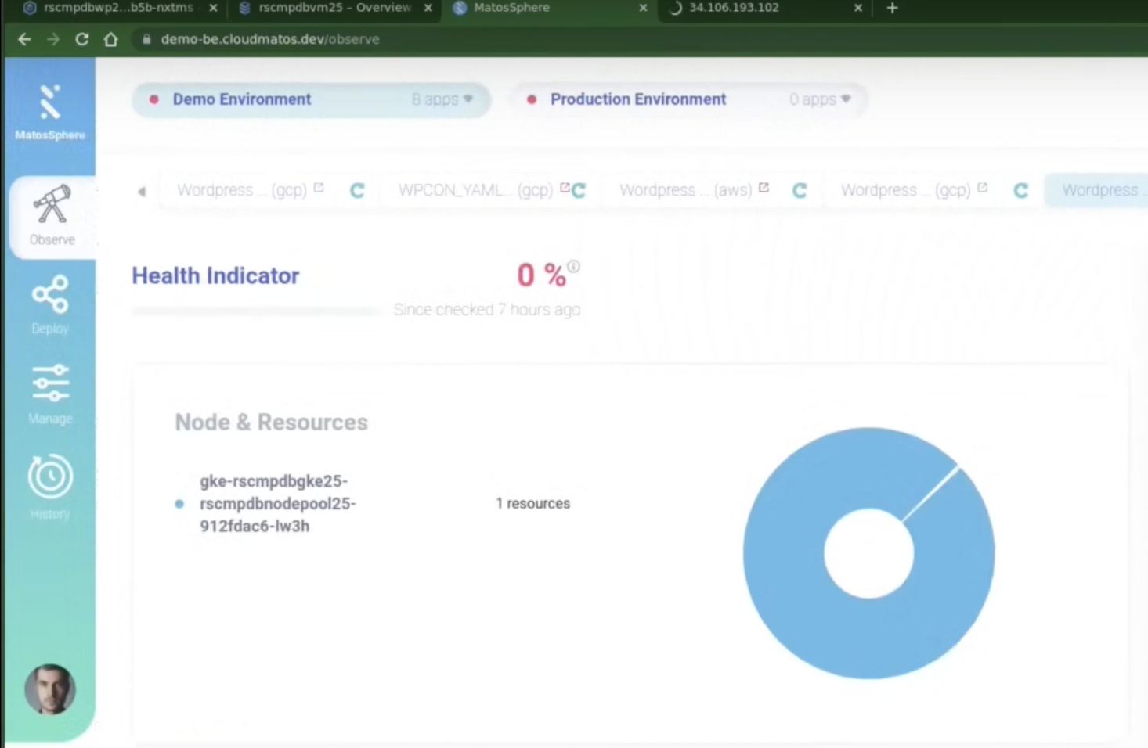Open the Observe telescope section
1148x748 pixels.
click(52, 217)
